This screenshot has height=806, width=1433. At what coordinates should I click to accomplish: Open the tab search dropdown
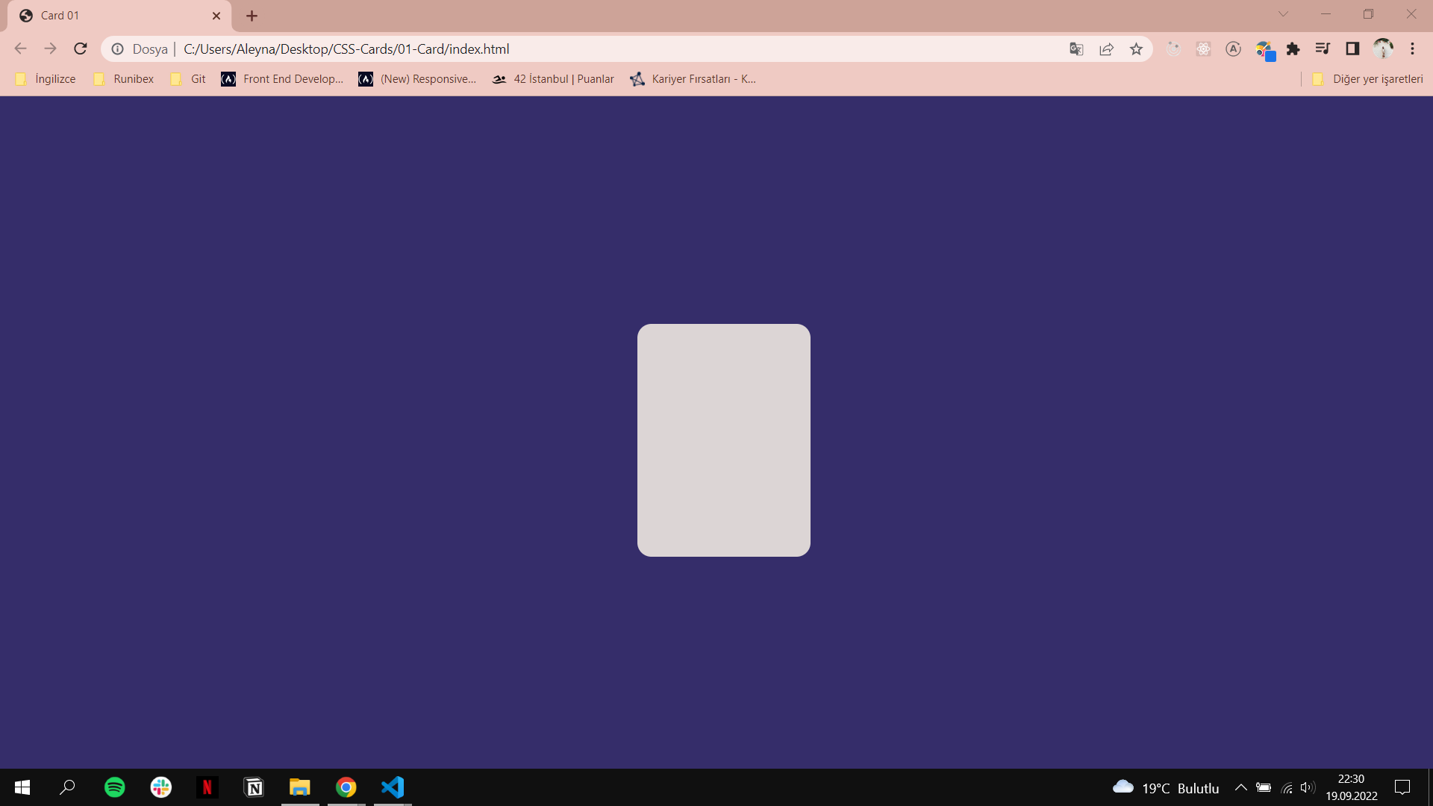pos(1284,13)
